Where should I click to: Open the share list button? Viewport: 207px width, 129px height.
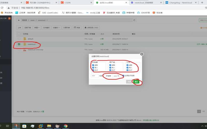(66, 28)
